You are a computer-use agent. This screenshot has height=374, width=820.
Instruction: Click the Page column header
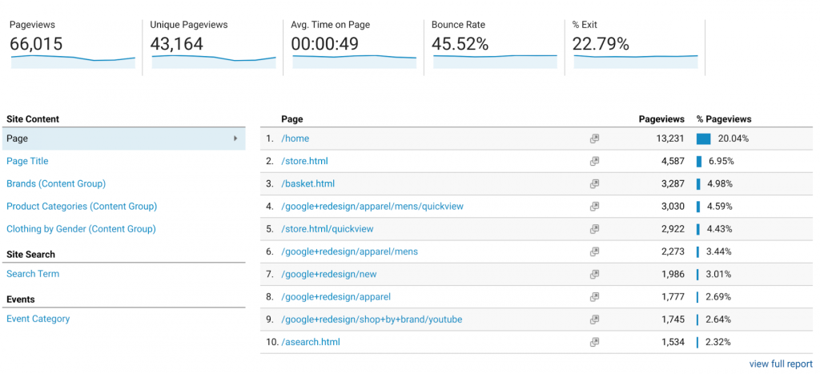[291, 119]
